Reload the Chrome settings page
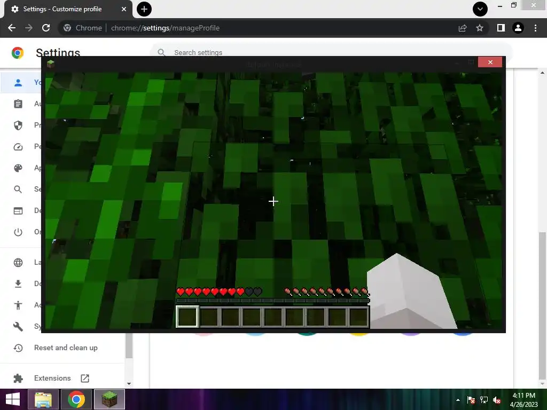The image size is (547, 410). pos(46,28)
